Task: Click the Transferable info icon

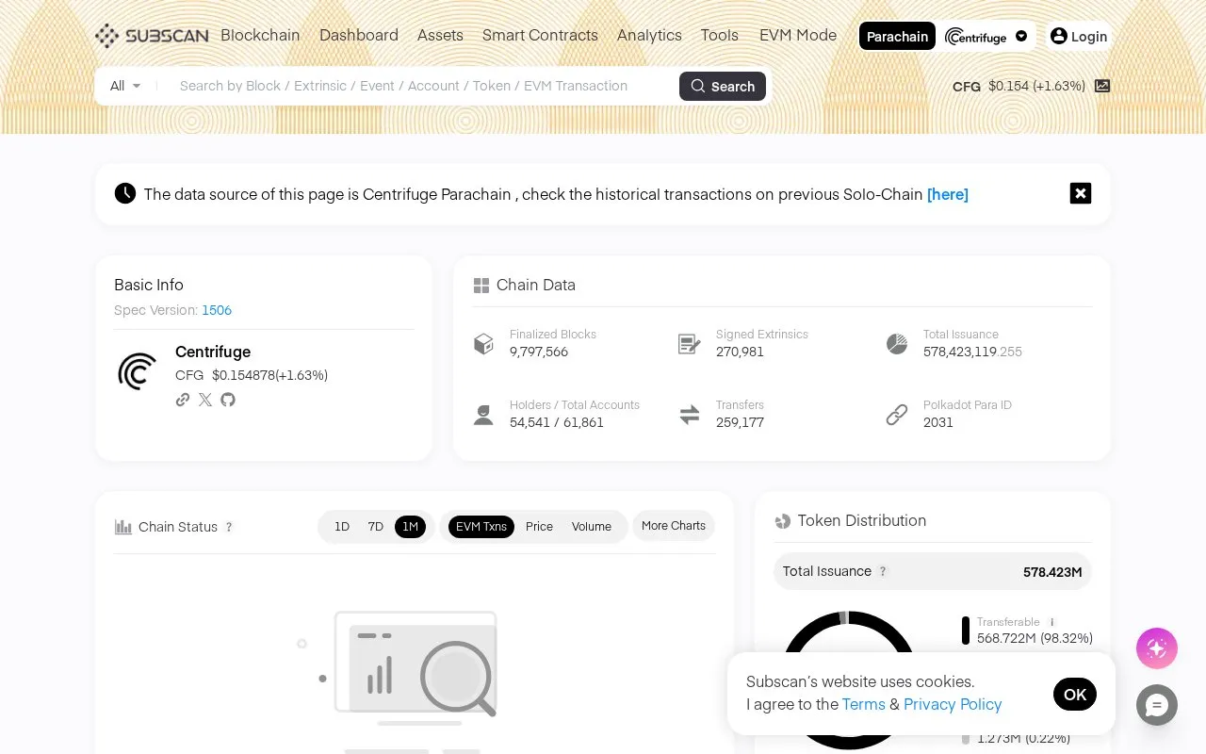Action: [x=1052, y=622]
